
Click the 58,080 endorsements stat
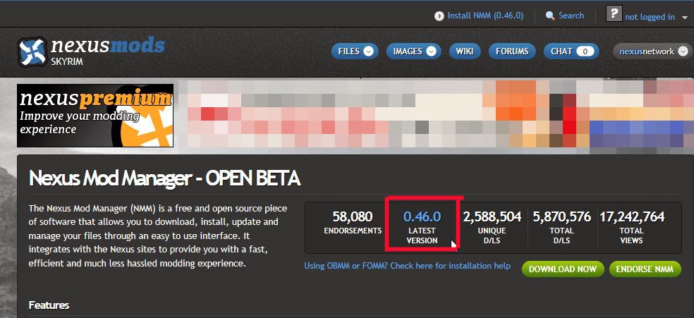click(353, 222)
